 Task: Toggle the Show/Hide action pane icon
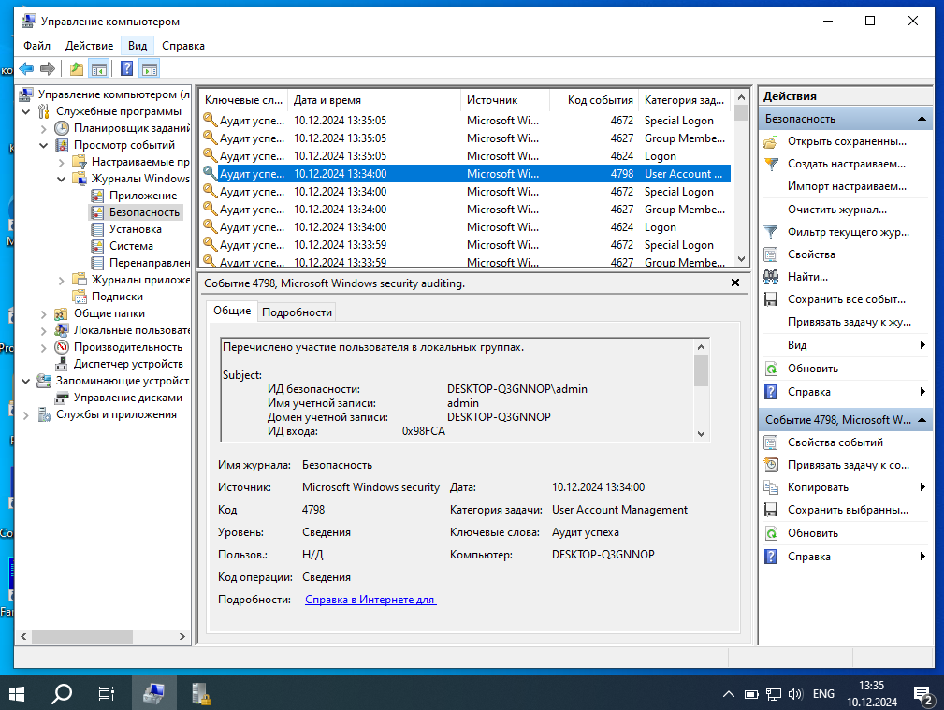150,68
